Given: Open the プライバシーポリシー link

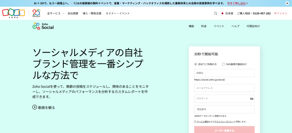Looking at the screenshot, I should pos(224,122).
